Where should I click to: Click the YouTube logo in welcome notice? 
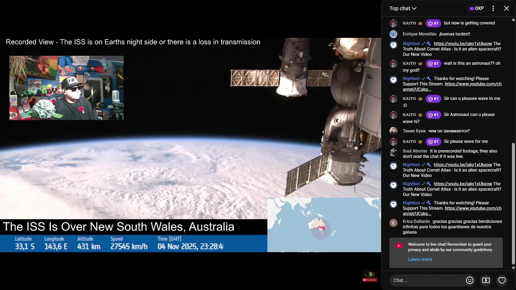399,246
